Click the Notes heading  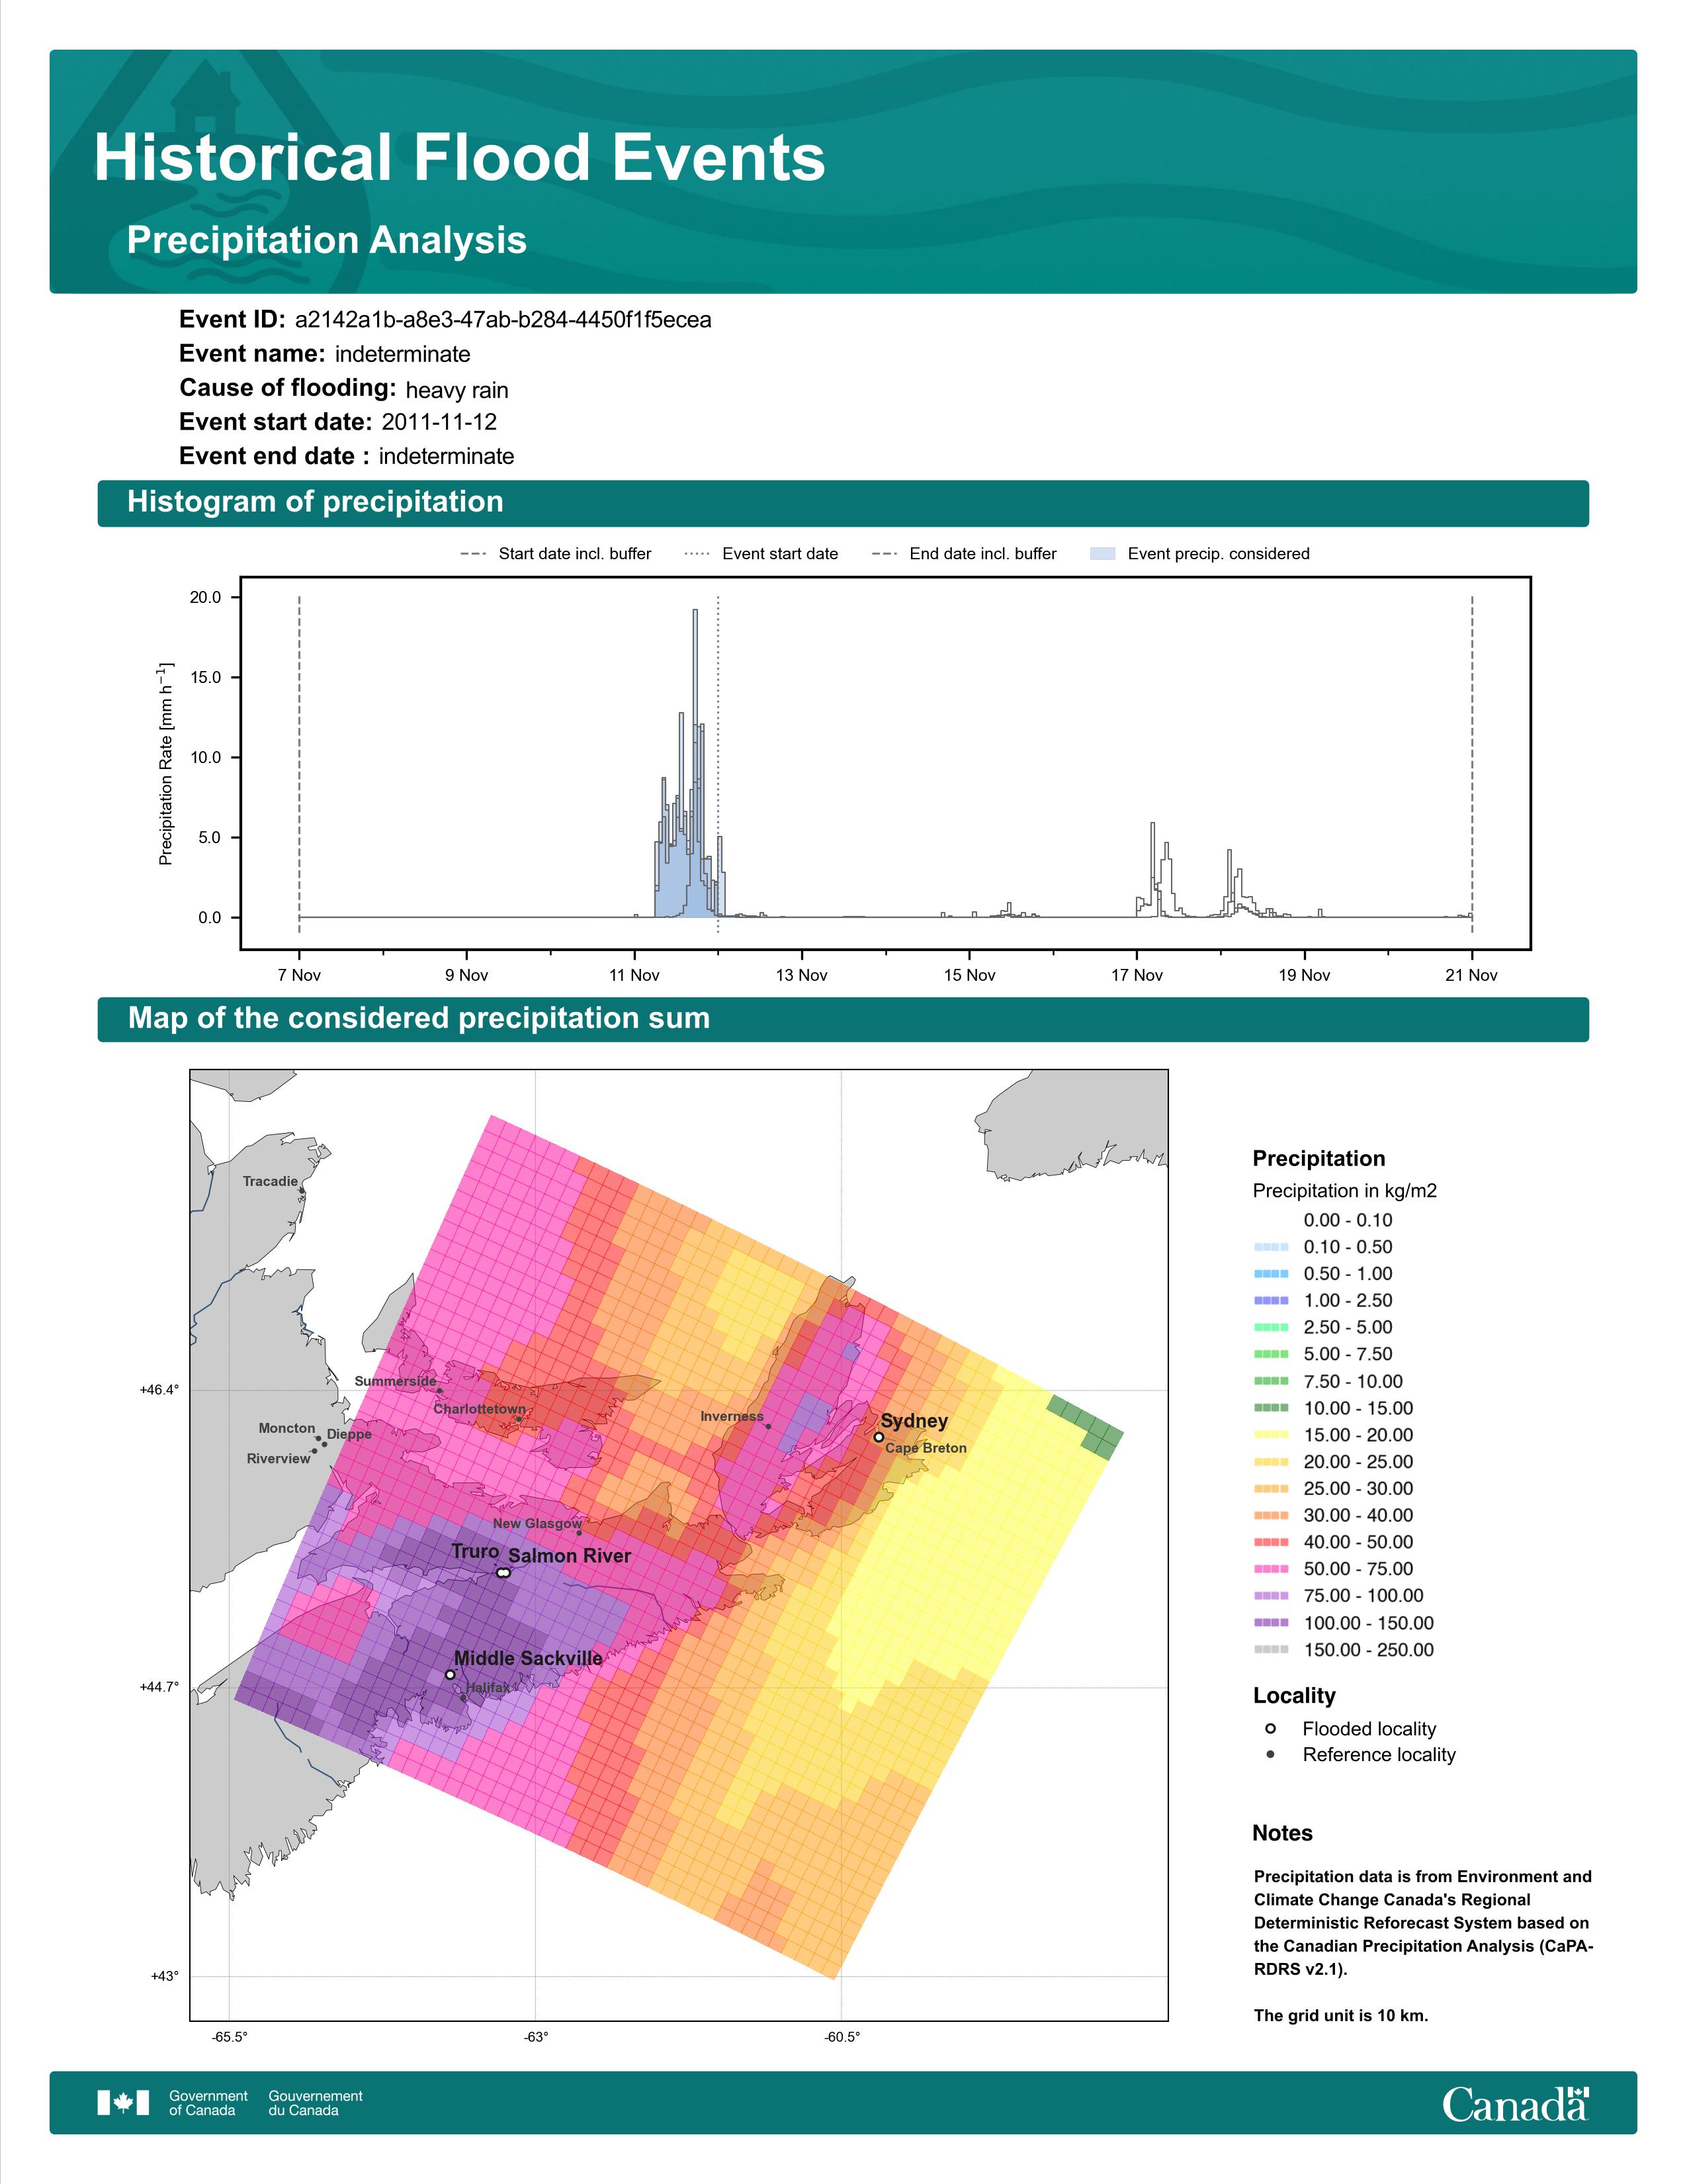(1282, 1833)
